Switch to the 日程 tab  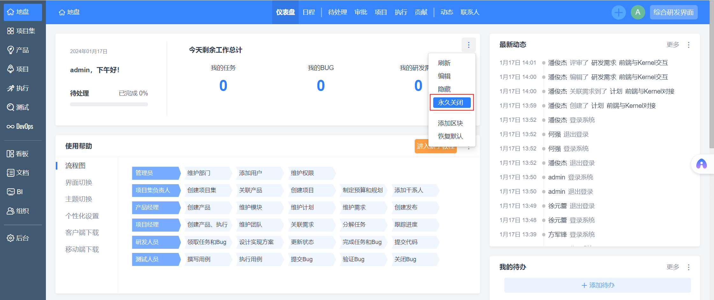[x=309, y=12]
